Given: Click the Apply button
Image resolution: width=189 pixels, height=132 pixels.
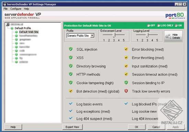Looking at the screenshot, I should (176, 127).
